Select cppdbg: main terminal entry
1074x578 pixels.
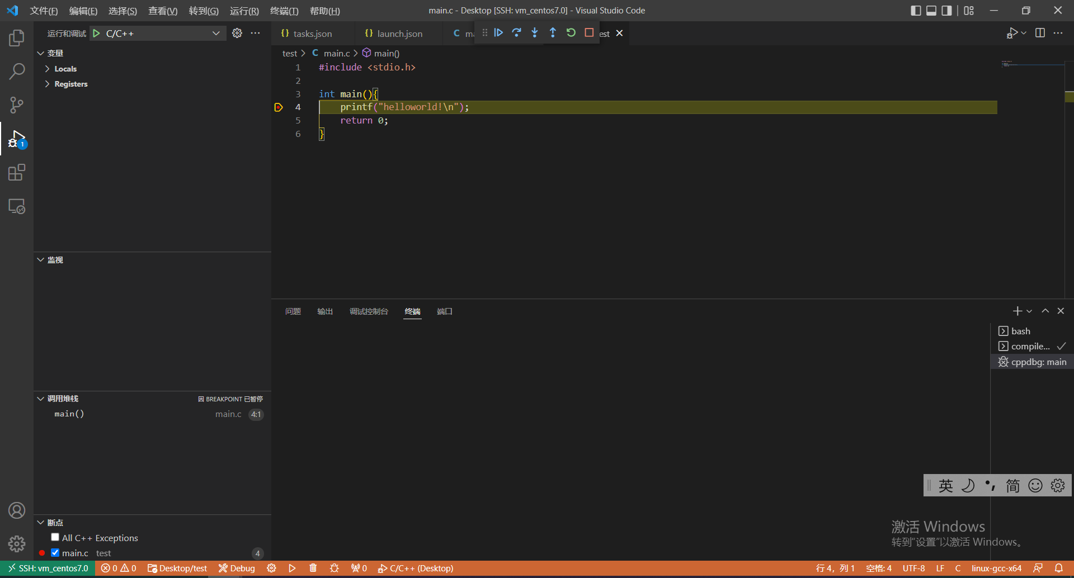click(1032, 362)
